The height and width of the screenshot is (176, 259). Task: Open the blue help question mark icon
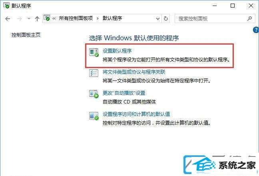pyautogui.click(x=256, y=30)
